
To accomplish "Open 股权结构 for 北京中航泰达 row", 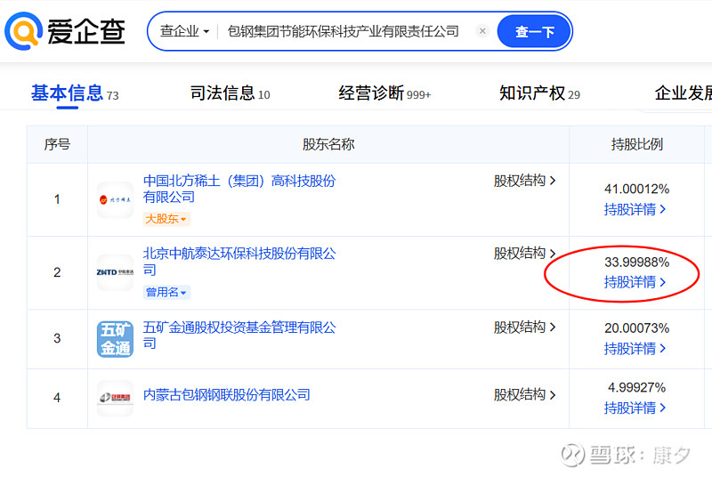I will coord(524,254).
